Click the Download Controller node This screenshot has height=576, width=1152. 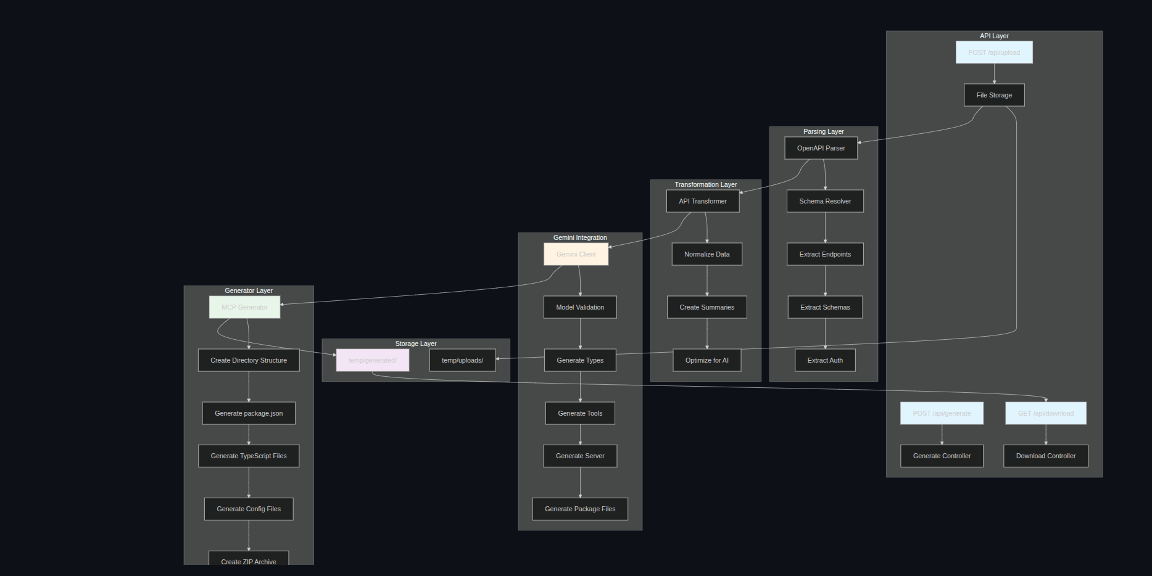[x=1045, y=456]
